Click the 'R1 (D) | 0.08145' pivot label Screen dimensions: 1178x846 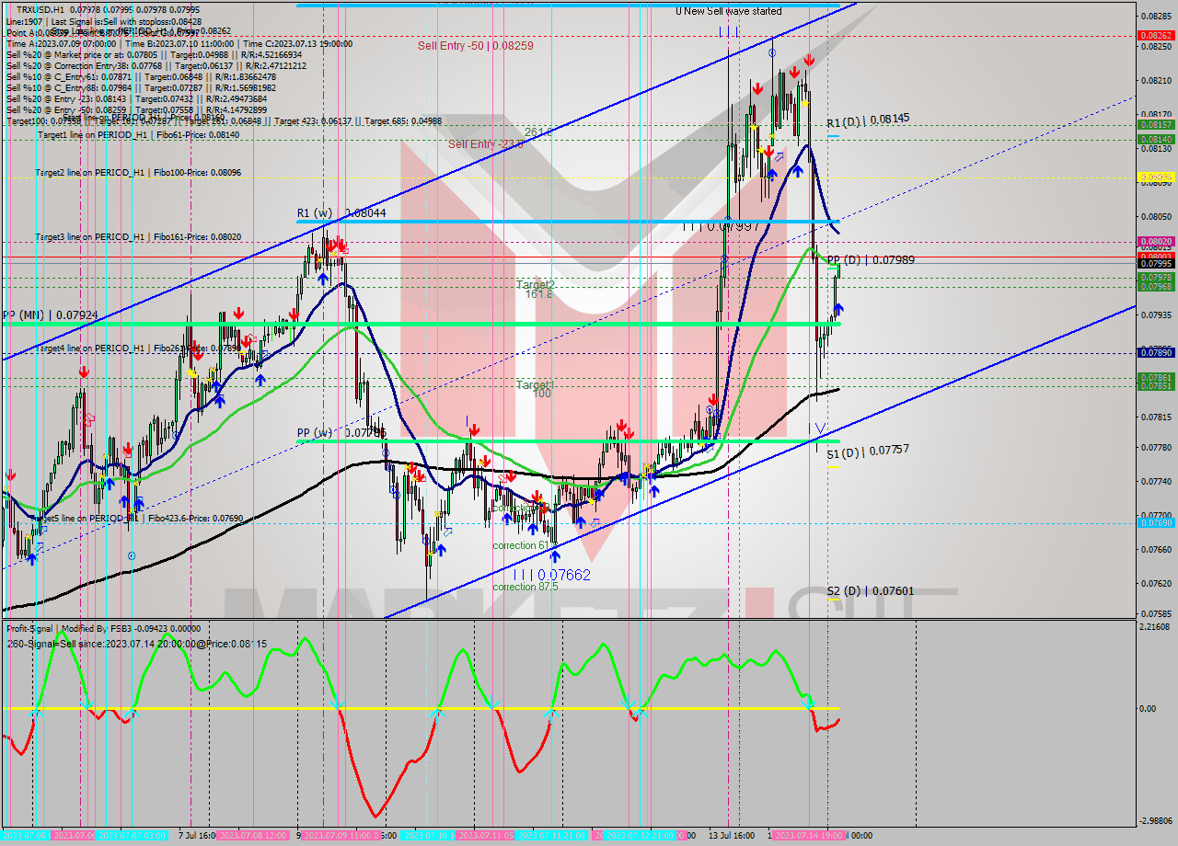coord(868,119)
